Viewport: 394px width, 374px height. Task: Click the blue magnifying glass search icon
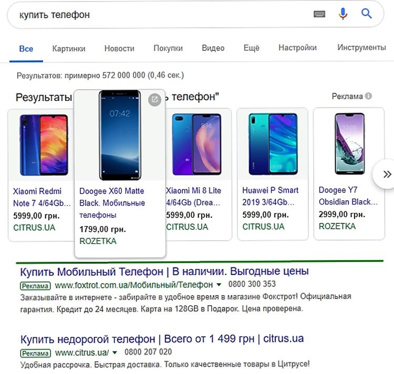(x=366, y=13)
